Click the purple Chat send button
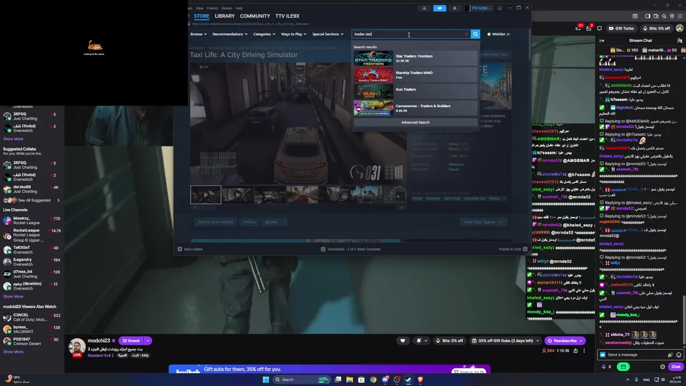The width and height of the screenshot is (686, 386). (676, 367)
